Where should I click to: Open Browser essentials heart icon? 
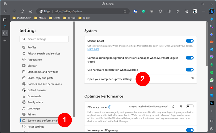[x=186, y=11]
